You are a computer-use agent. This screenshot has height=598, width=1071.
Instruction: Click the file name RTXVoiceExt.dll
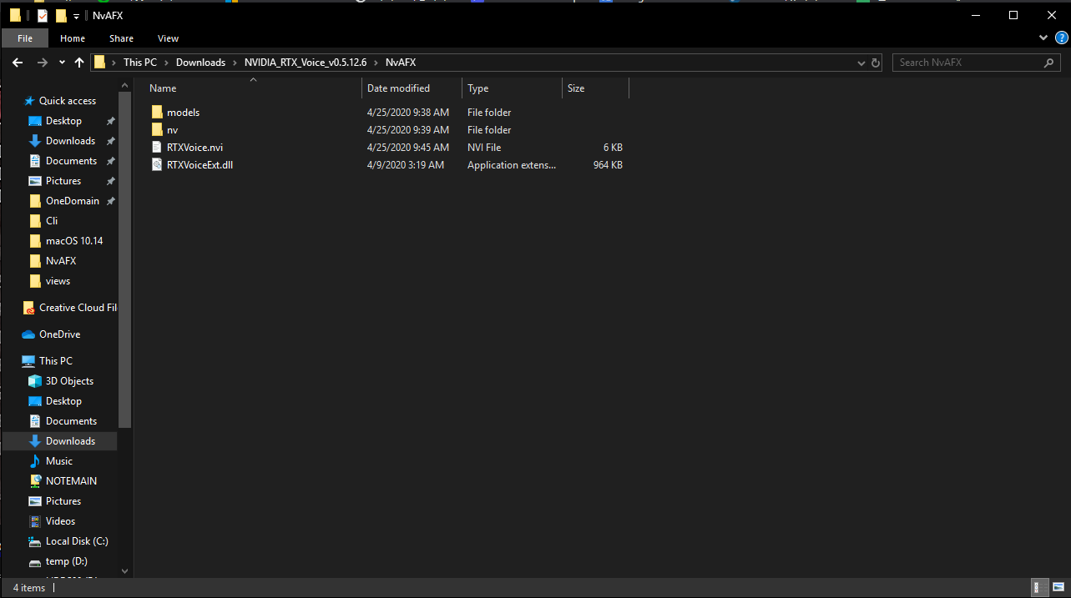(x=200, y=165)
